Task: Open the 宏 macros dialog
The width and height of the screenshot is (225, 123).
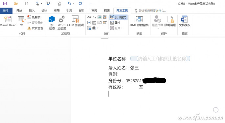Action: [x=22, y=21]
